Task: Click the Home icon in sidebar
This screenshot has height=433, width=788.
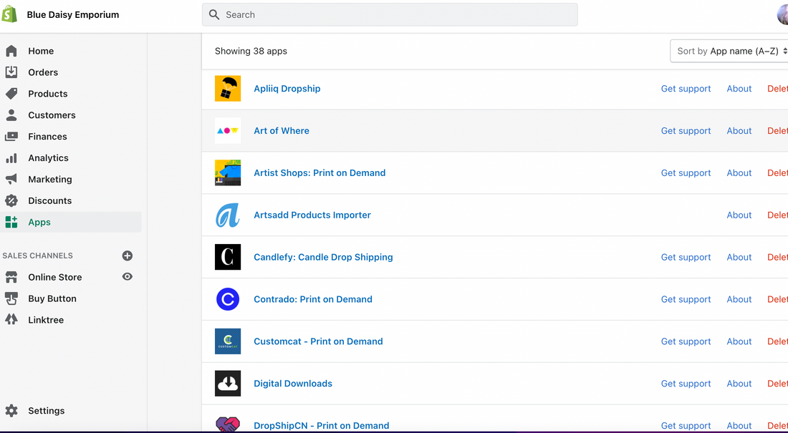Action: [11, 51]
